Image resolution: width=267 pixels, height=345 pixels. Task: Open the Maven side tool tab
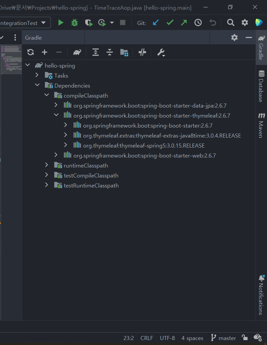point(261,126)
